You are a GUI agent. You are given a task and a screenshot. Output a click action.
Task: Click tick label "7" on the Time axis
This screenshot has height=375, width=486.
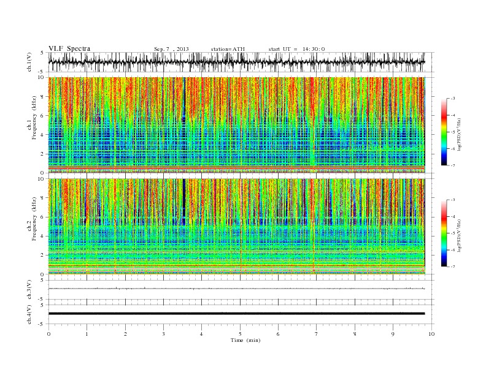point(317,334)
